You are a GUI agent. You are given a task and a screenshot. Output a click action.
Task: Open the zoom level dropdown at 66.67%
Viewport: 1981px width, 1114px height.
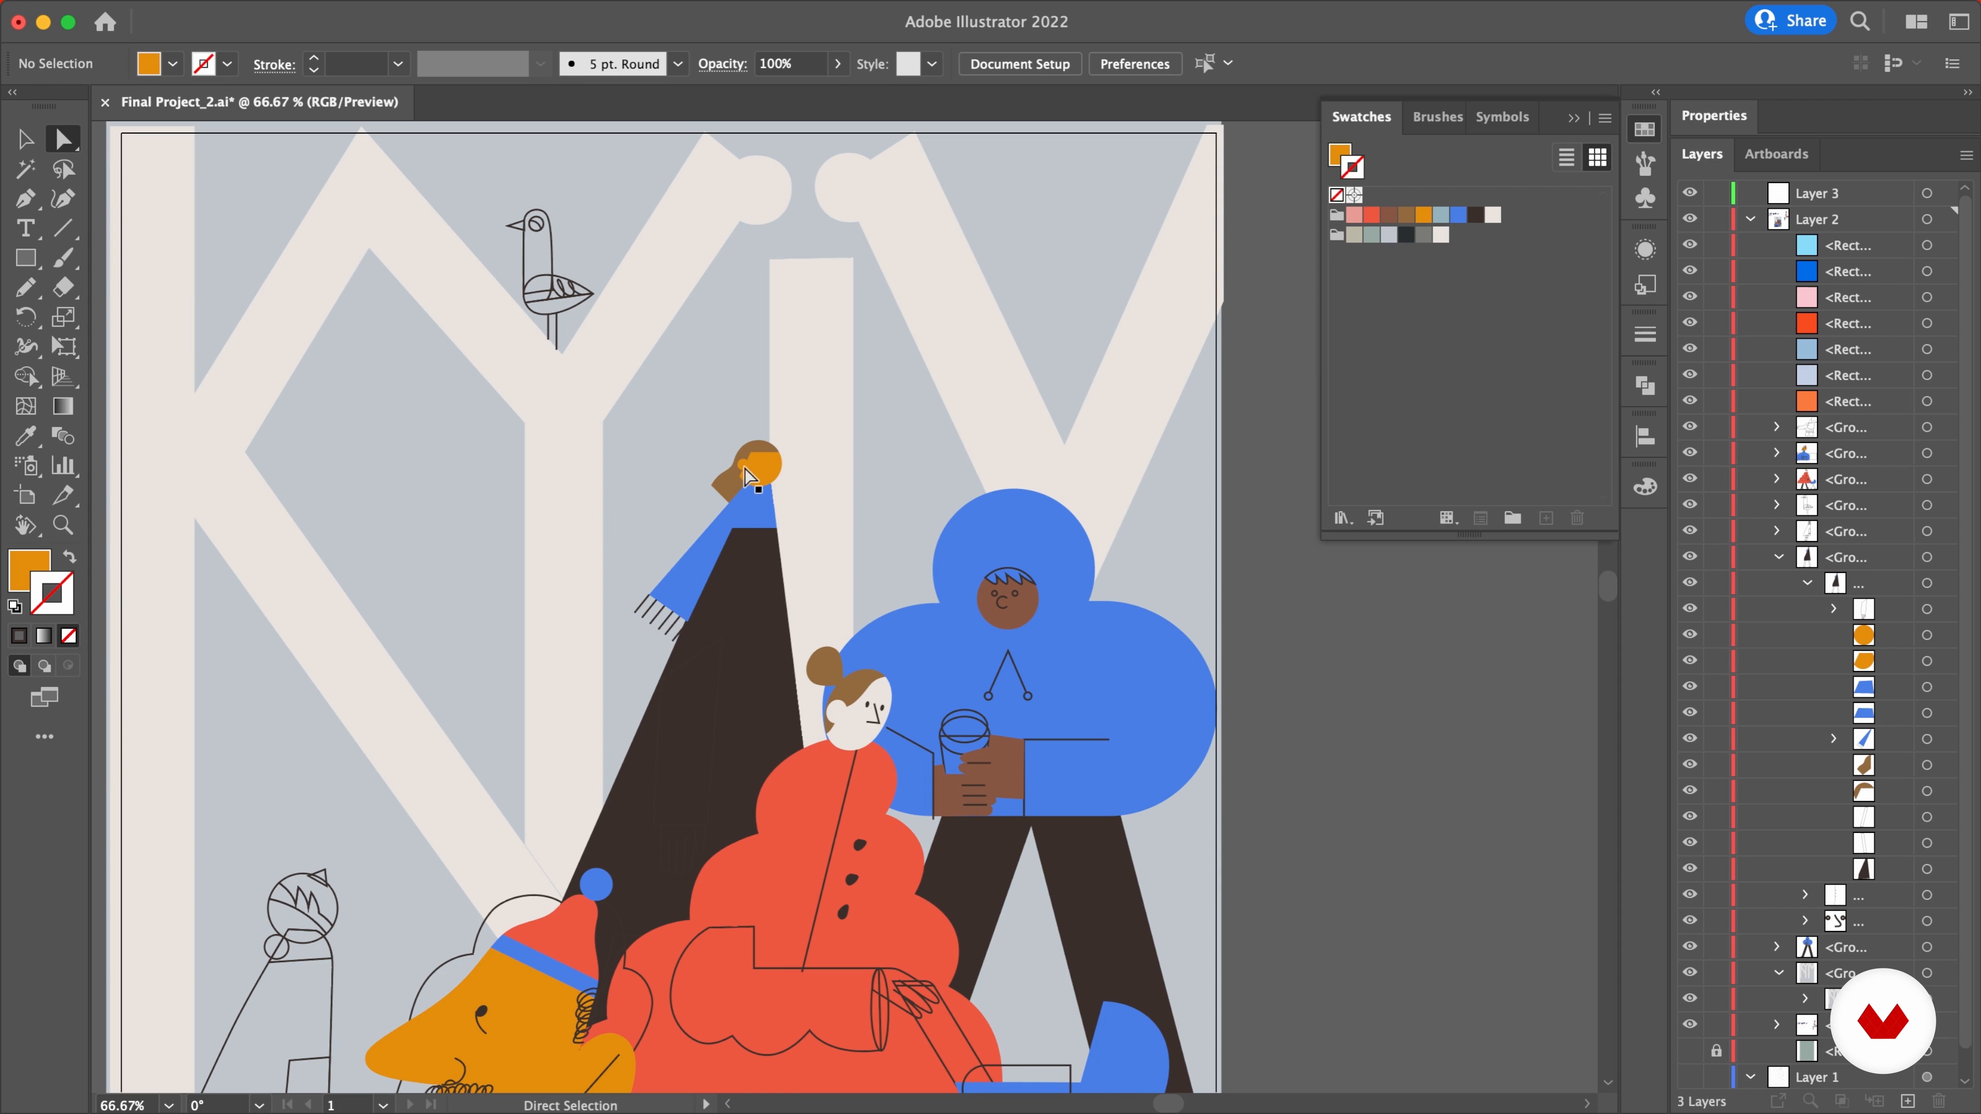[169, 1105]
